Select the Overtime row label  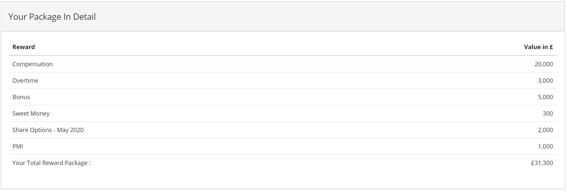click(25, 81)
